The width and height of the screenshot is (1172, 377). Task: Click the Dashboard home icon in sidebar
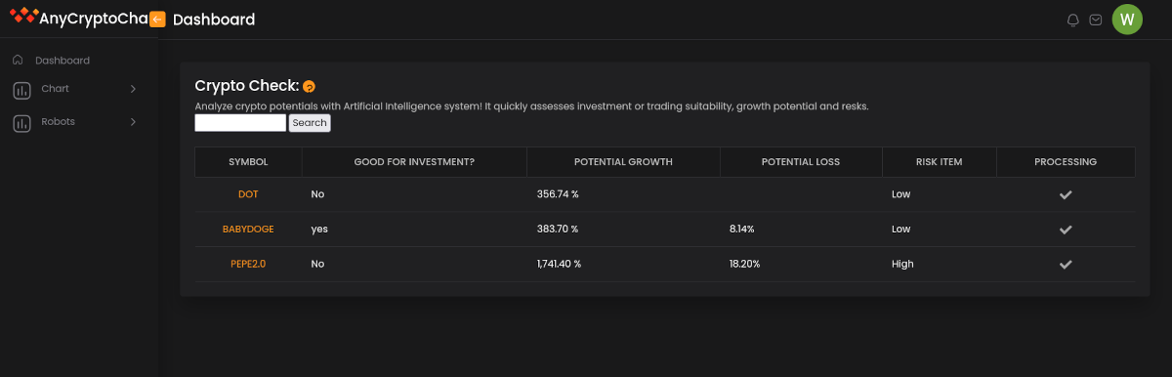click(18, 60)
